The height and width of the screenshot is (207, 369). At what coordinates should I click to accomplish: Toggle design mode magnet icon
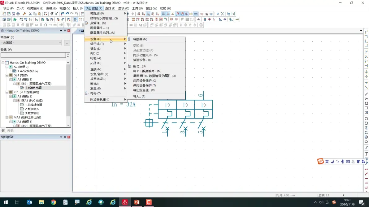[x=182, y=14]
